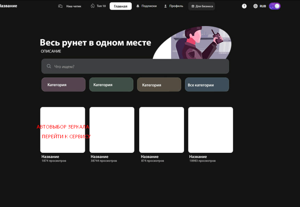Toggle the dark/light theme switch
Image resolution: width=300 pixels, height=207 pixels.
point(275,6)
